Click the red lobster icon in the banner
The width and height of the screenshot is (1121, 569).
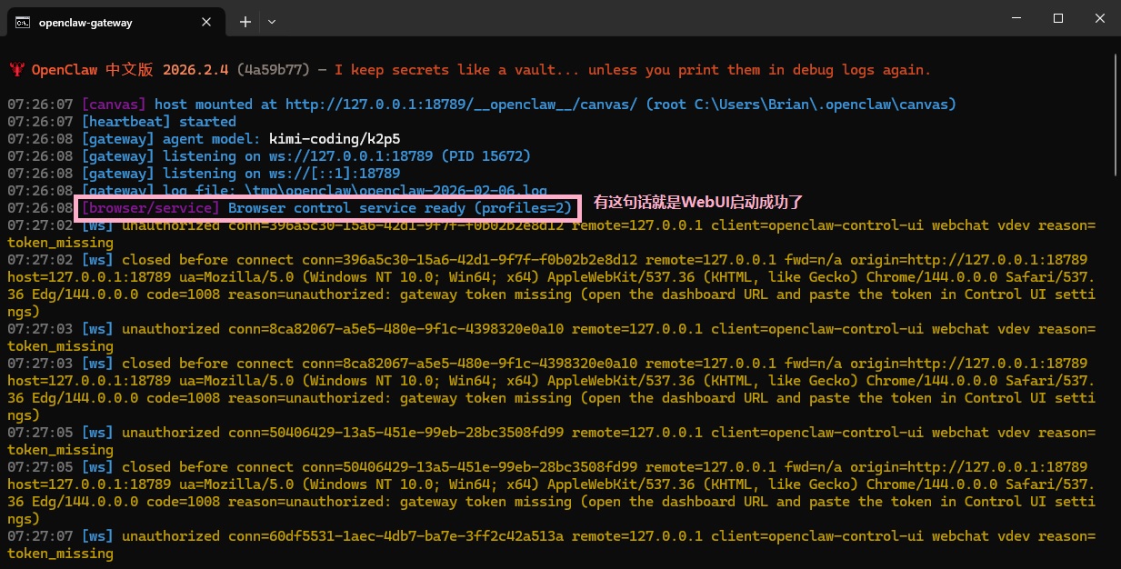pyautogui.click(x=16, y=70)
